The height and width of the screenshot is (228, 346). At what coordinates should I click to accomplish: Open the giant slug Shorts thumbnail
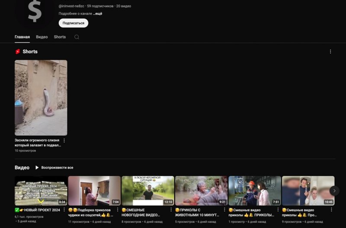(41, 98)
